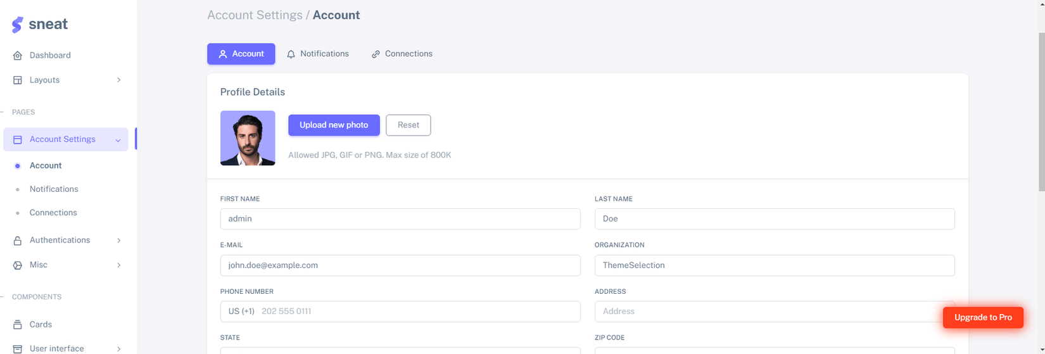Click the Authentications lock icon
The width and height of the screenshot is (1045, 354).
tap(18, 241)
